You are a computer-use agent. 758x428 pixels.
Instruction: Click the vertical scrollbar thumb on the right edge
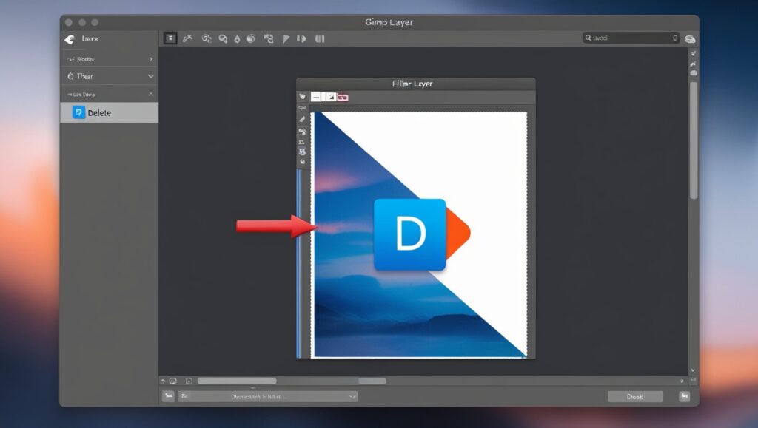(x=694, y=140)
